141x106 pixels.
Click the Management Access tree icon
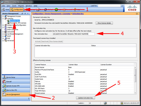coord(6,16)
